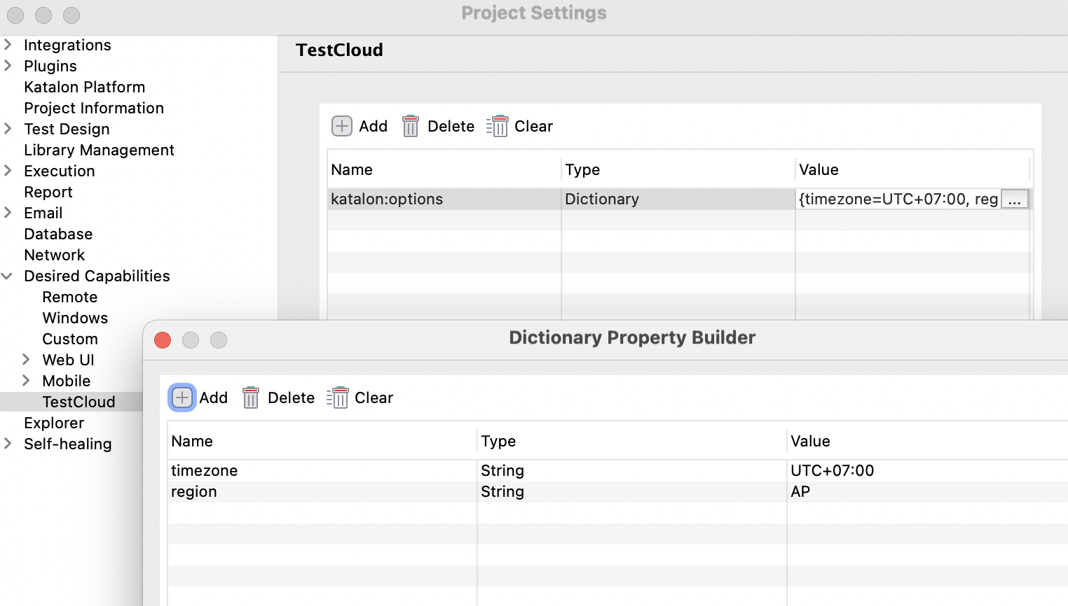Click Add icon in Dictionary Property Builder
The height and width of the screenshot is (606, 1068).
(182, 397)
